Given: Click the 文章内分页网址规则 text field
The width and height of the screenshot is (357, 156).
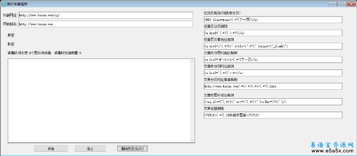Looking at the screenshot, I should [x=273, y=73].
